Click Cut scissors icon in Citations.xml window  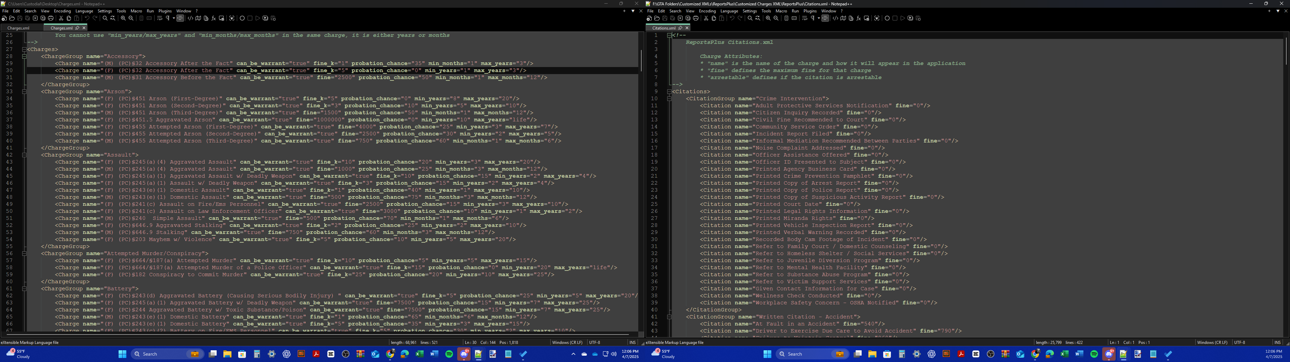pos(706,18)
